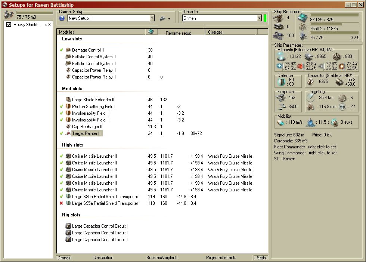Viewport: 366px width, 262px height.
Task: Open the Stats tab
Action: [261, 258]
